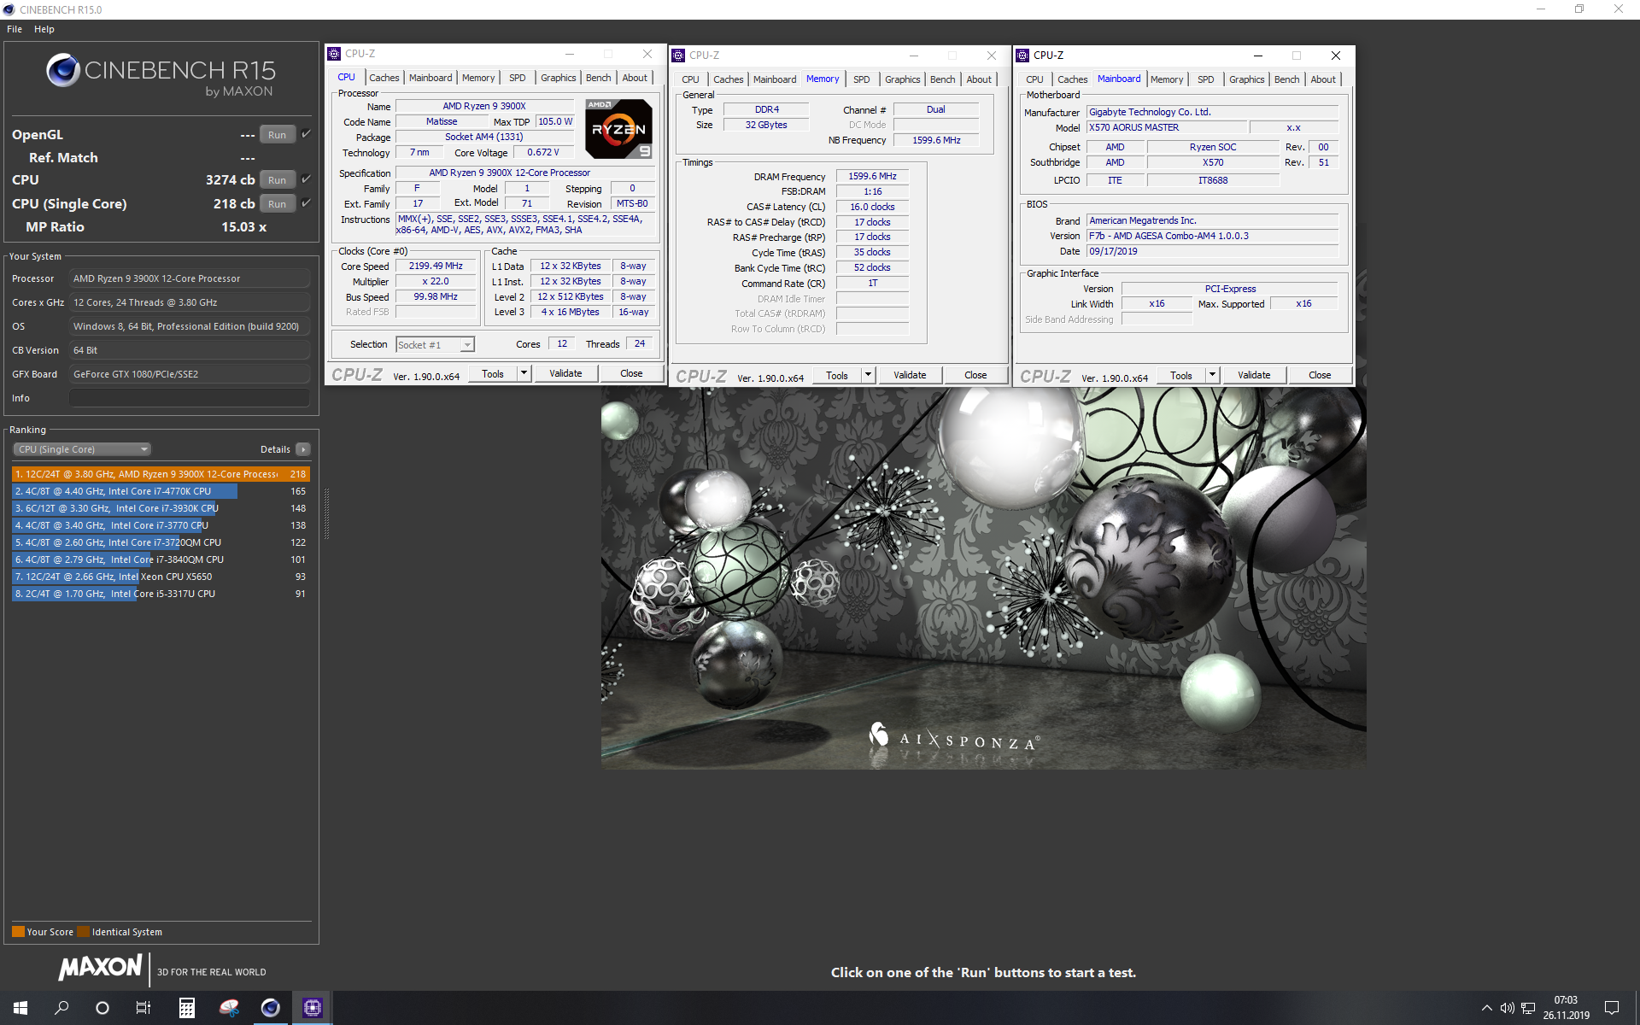Open the Tools dropdown arrow in Memory CPU-Z window
The width and height of the screenshot is (1640, 1025).
(x=868, y=375)
